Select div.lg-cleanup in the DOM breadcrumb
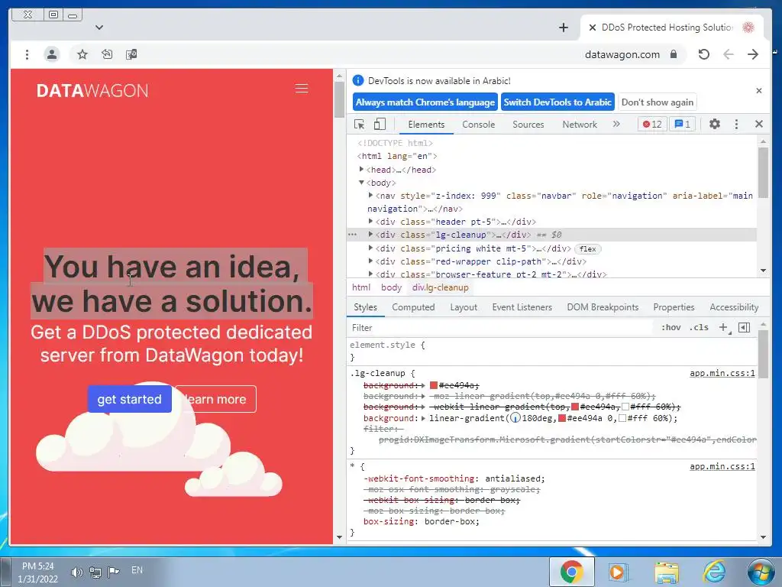Screen dimensions: 782x587 (440, 287)
